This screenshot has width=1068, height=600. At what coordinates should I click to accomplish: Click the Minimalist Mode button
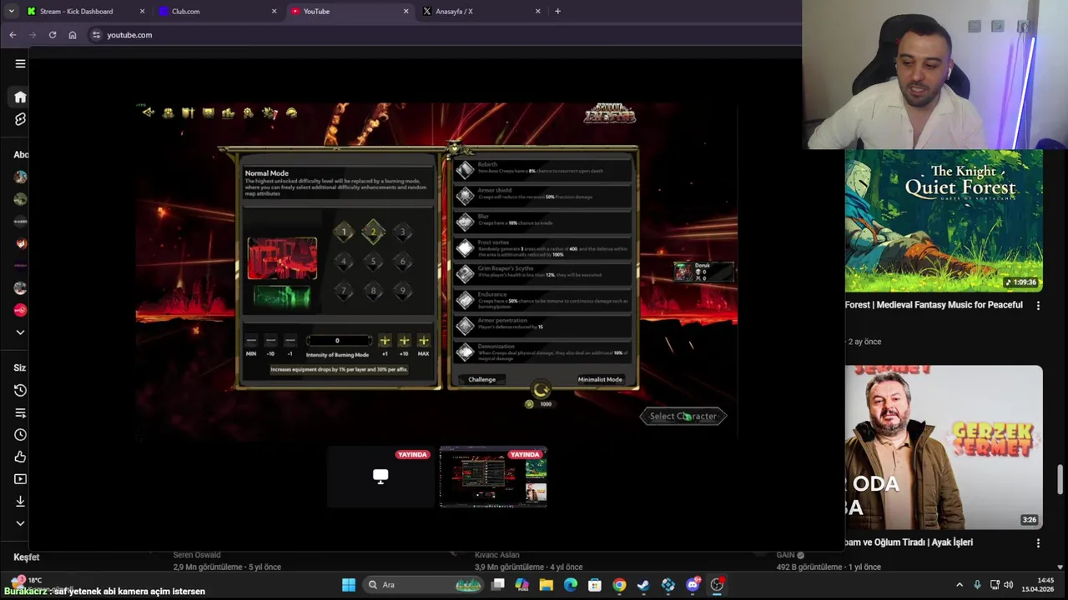[x=600, y=379]
